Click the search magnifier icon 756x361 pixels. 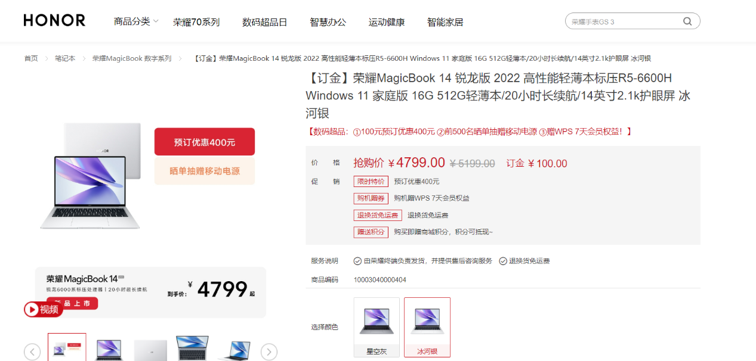pos(687,21)
